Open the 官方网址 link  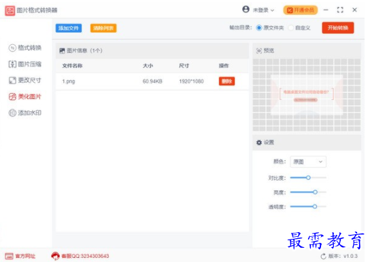(20, 256)
